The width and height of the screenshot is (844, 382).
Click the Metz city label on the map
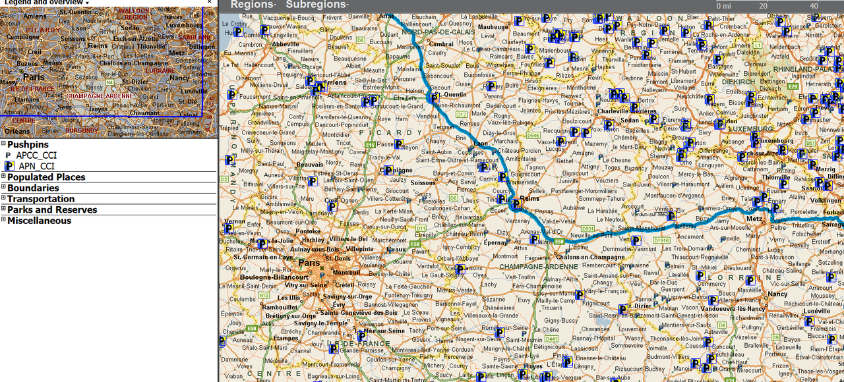pos(754,218)
